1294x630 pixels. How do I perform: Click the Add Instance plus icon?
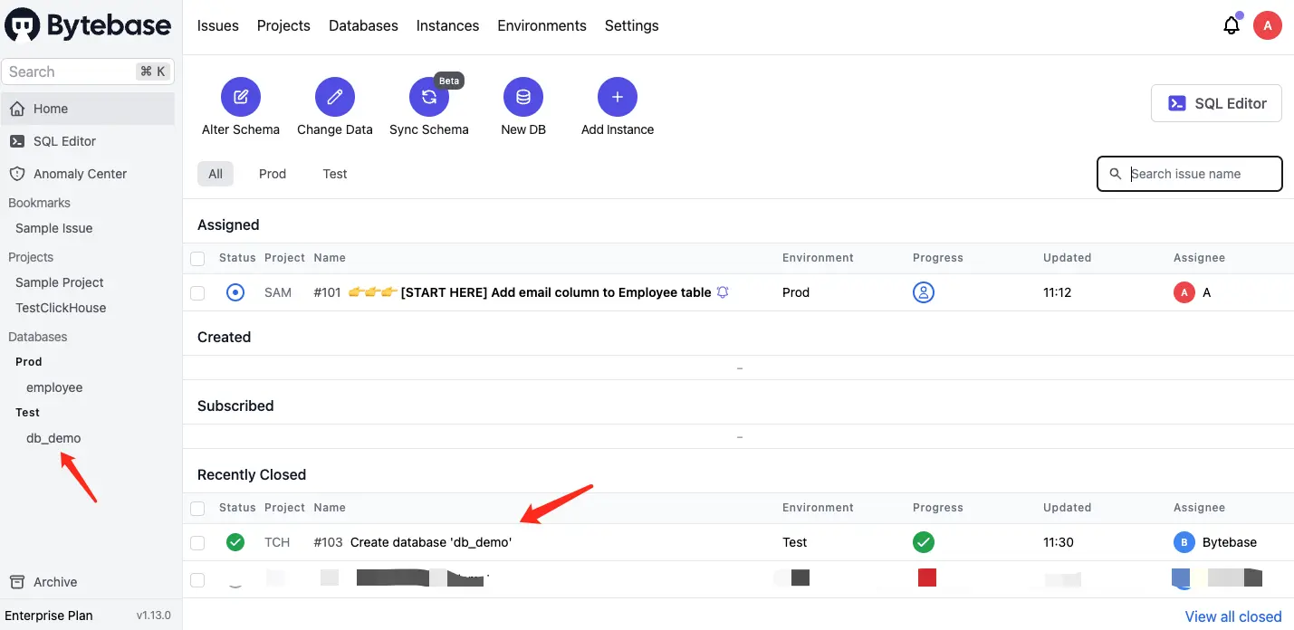click(618, 97)
